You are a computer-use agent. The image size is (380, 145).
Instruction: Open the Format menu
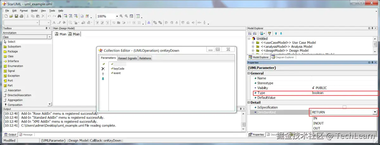tap(24, 10)
